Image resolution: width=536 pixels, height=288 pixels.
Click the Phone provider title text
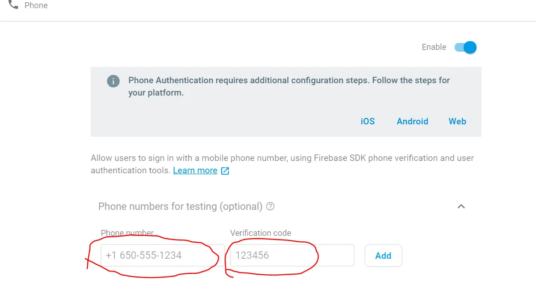tap(36, 5)
